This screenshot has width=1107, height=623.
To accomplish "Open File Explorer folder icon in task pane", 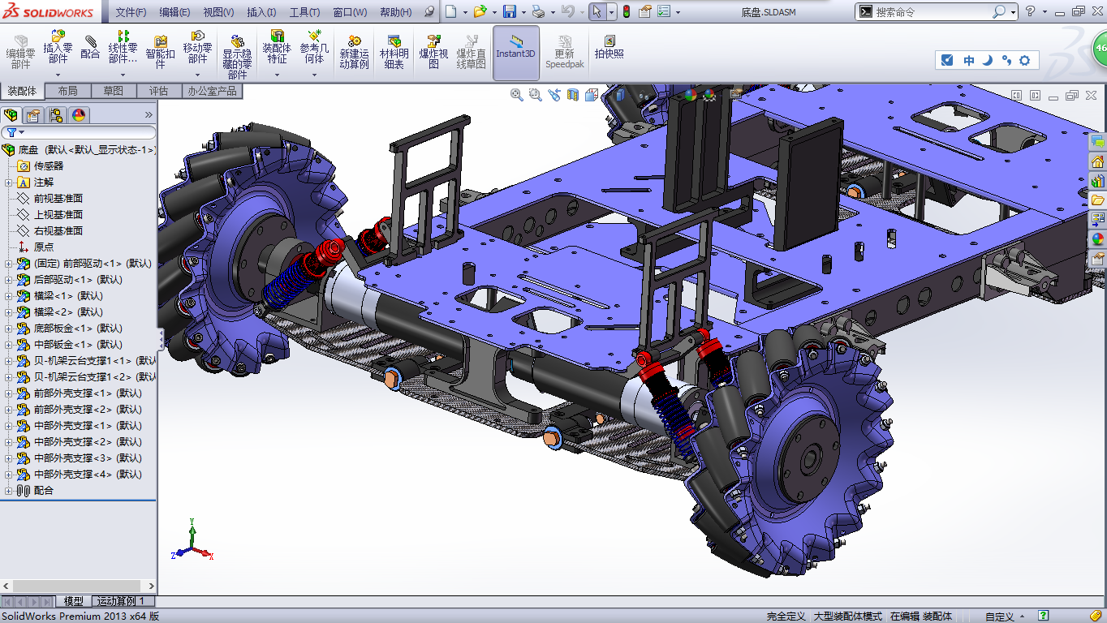I will [x=1098, y=200].
